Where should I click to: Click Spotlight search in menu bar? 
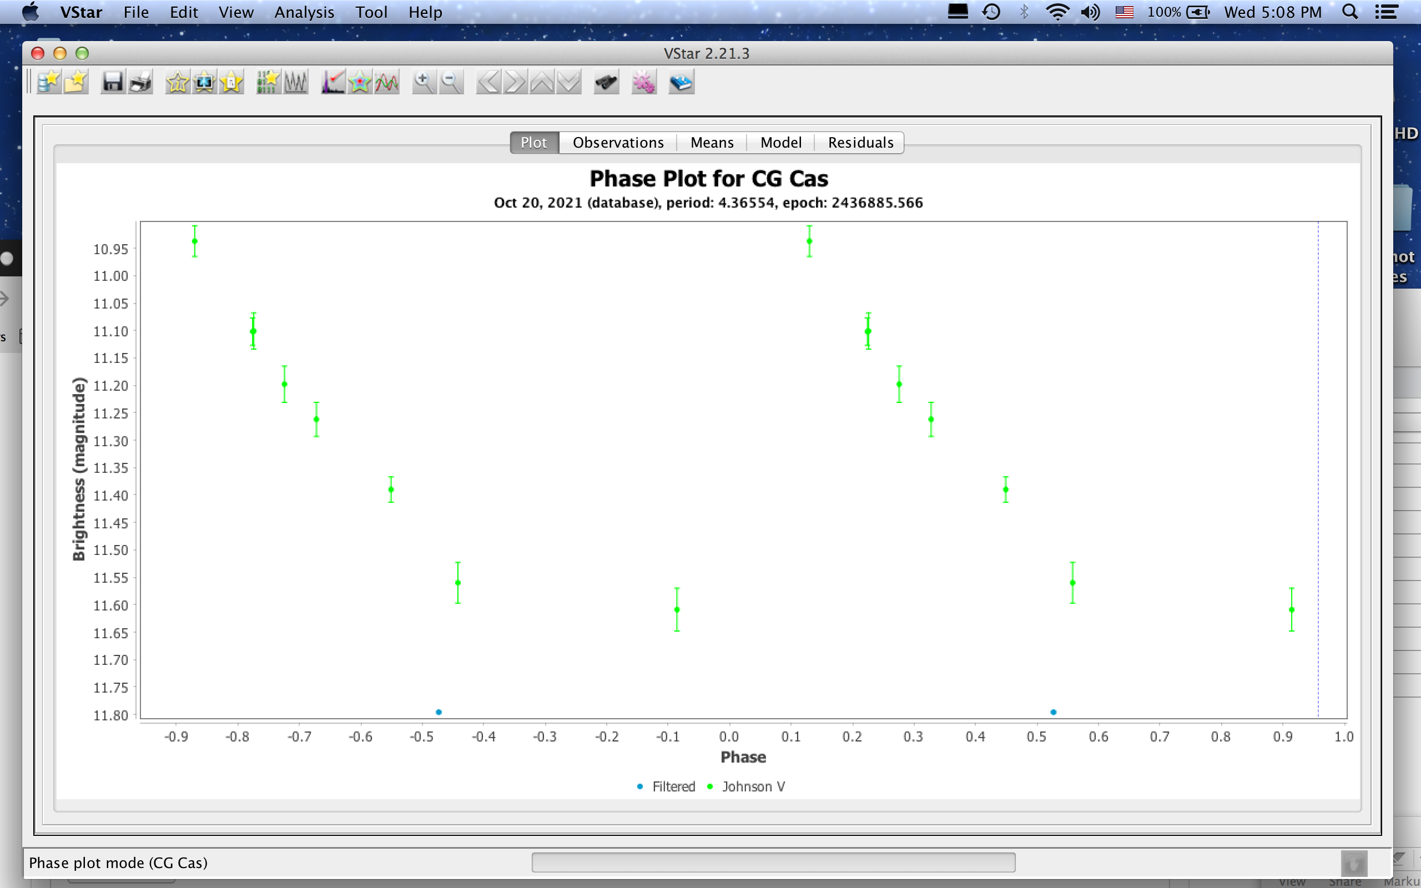pos(1350,12)
